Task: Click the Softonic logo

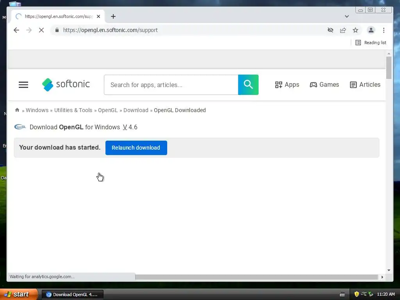Action: [66, 84]
